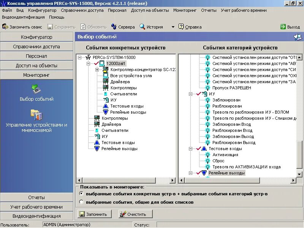The image size is (304, 228).
Task: Select 'Тревога по разблокировке ИУ - ВЗЛОМ' event
Action: tap(251, 112)
